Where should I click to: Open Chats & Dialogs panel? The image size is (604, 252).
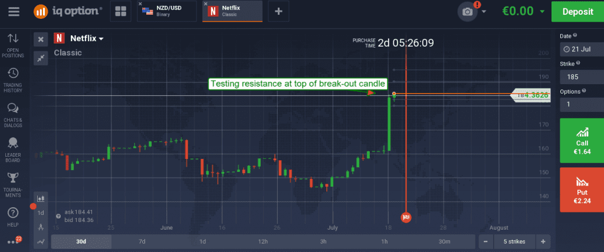[13, 115]
